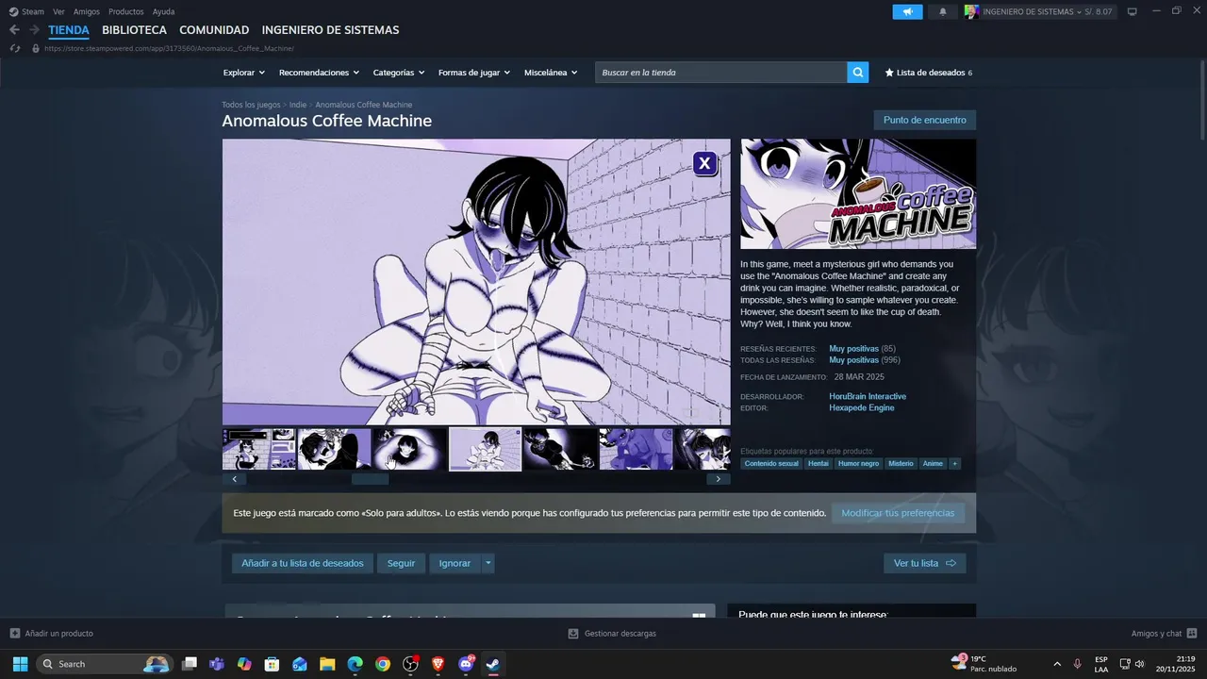Viewport: 1207px width, 679px height.
Task: Open the TIENDA tab
Action: pos(69,30)
